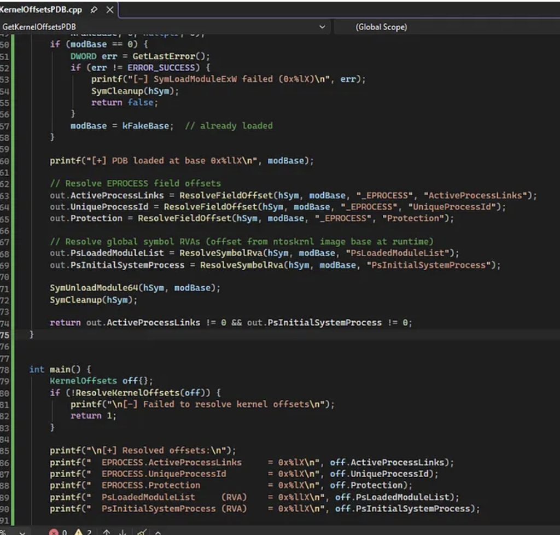Click the red error count icon
560x535 pixels.
(54, 532)
